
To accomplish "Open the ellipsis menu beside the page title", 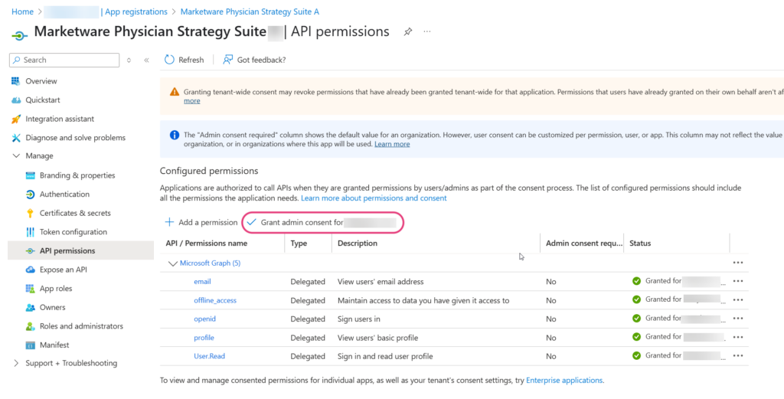I will click(427, 31).
